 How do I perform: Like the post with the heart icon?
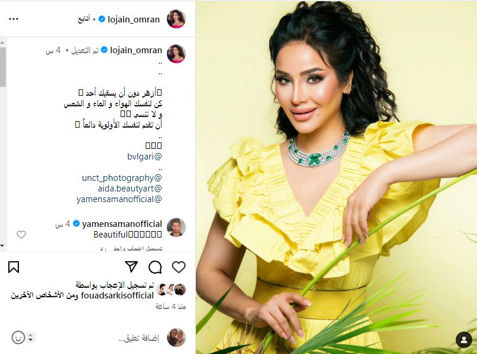click(179, 267)
